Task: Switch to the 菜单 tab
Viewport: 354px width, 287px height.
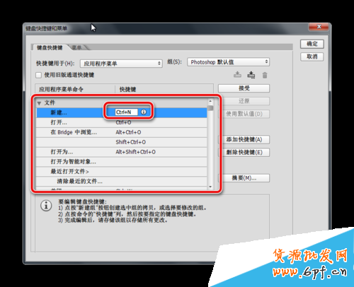Action: [x=77, y=47]
